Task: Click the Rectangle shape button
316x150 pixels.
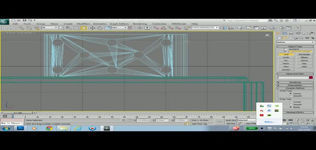Action: (x=304, y=54)
